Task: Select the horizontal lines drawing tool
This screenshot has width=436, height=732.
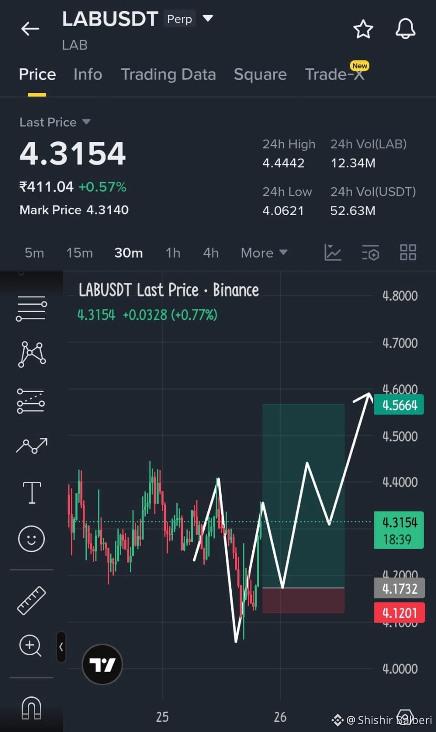Action: [32, 308]
